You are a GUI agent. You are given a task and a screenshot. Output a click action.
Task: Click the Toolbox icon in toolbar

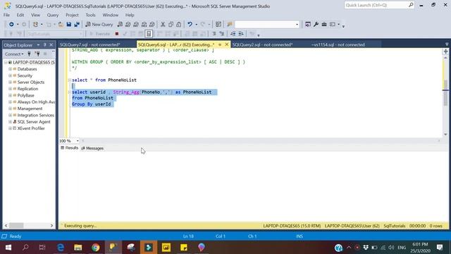(324, 25)
